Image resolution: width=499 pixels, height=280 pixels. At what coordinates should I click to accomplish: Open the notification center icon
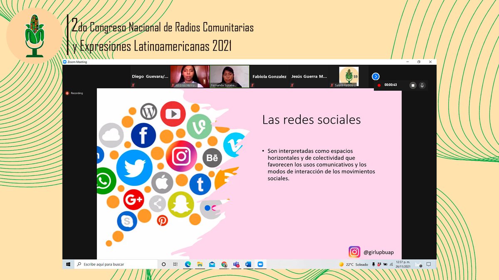[429, 264]
